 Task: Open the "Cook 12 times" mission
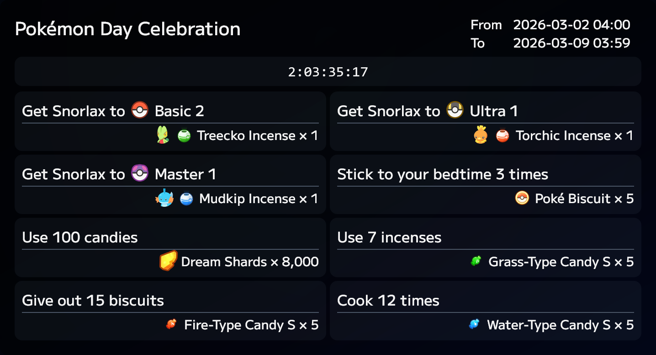(x=388, y=301)
